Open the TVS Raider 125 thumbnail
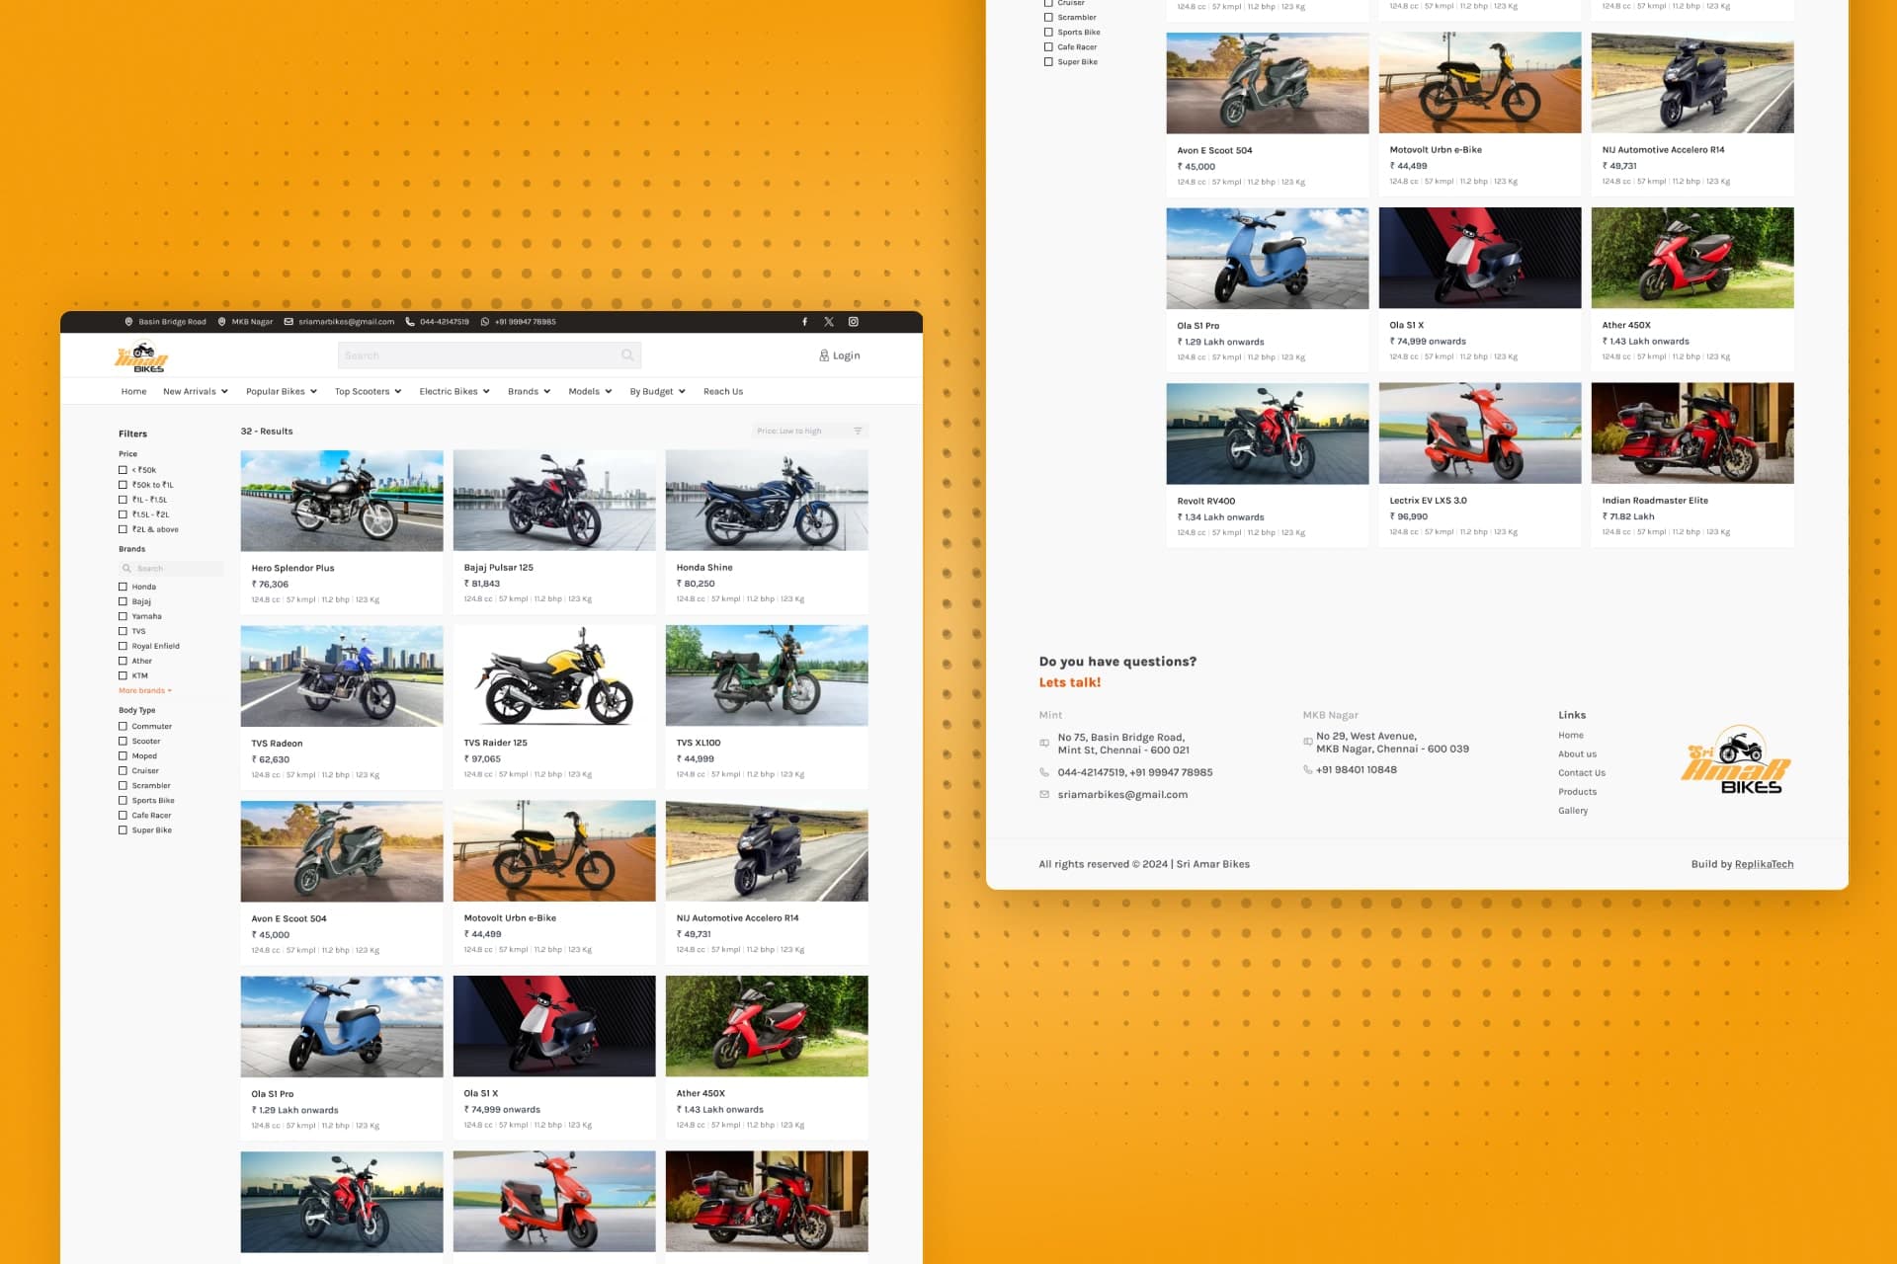The height and width of the screenshot is (1264, 1897). 554,676
